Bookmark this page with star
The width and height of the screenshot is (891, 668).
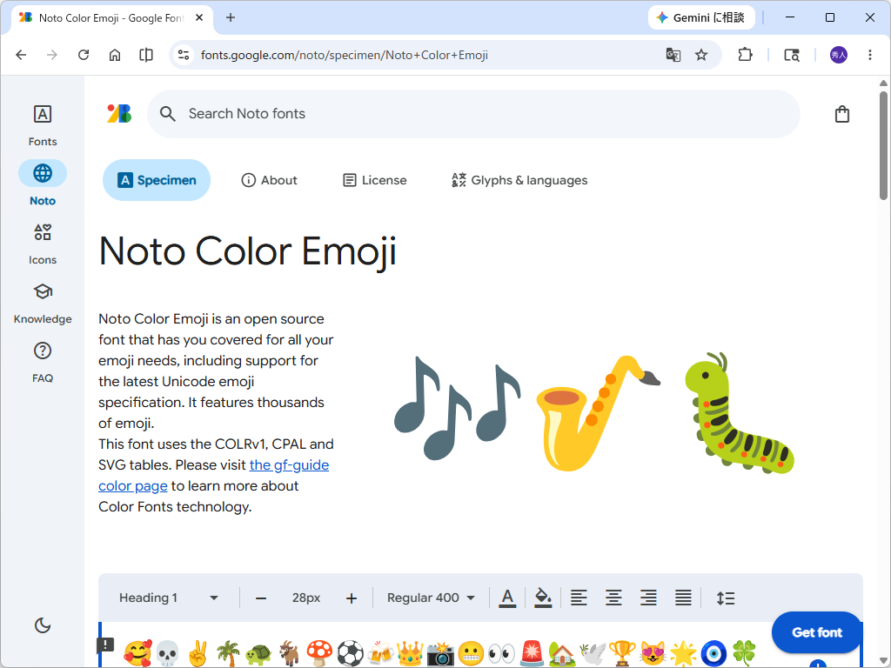pyautogui.click(x=701, y=55)
